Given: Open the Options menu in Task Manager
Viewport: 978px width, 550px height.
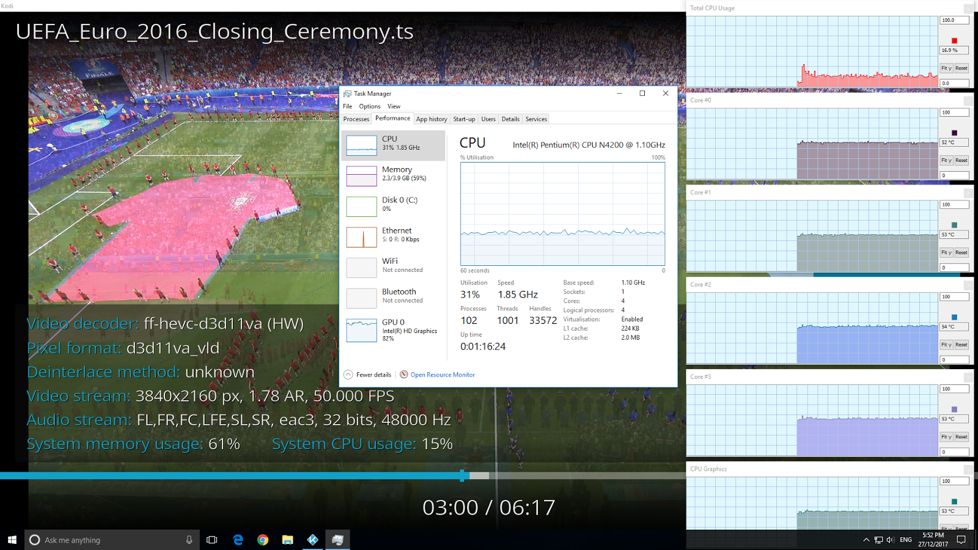Looking at the screenshot, I should click(370, 106).
